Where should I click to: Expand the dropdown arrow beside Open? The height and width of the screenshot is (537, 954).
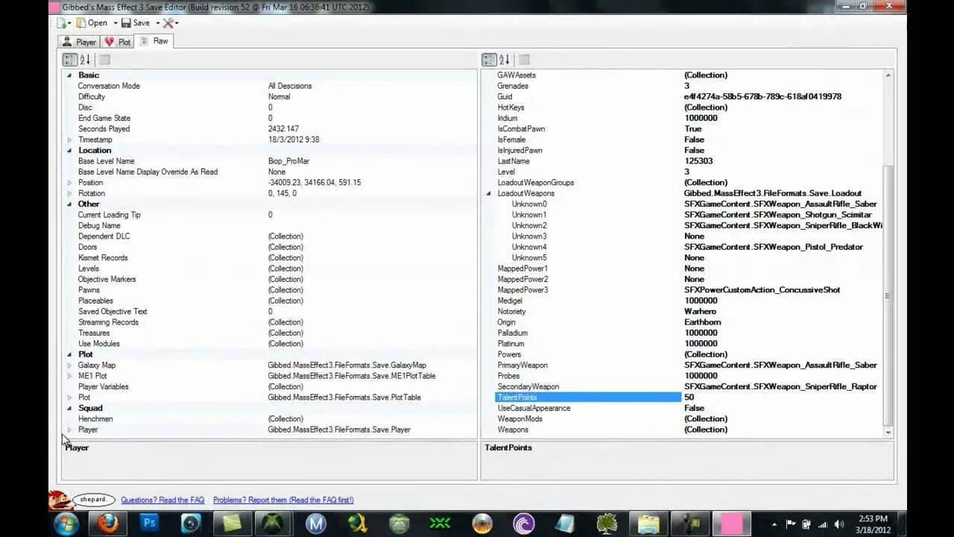tap(115, 23)
